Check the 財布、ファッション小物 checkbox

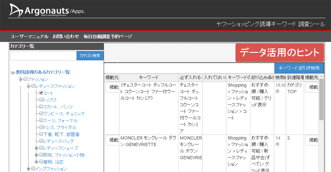[x=41, y=155]
